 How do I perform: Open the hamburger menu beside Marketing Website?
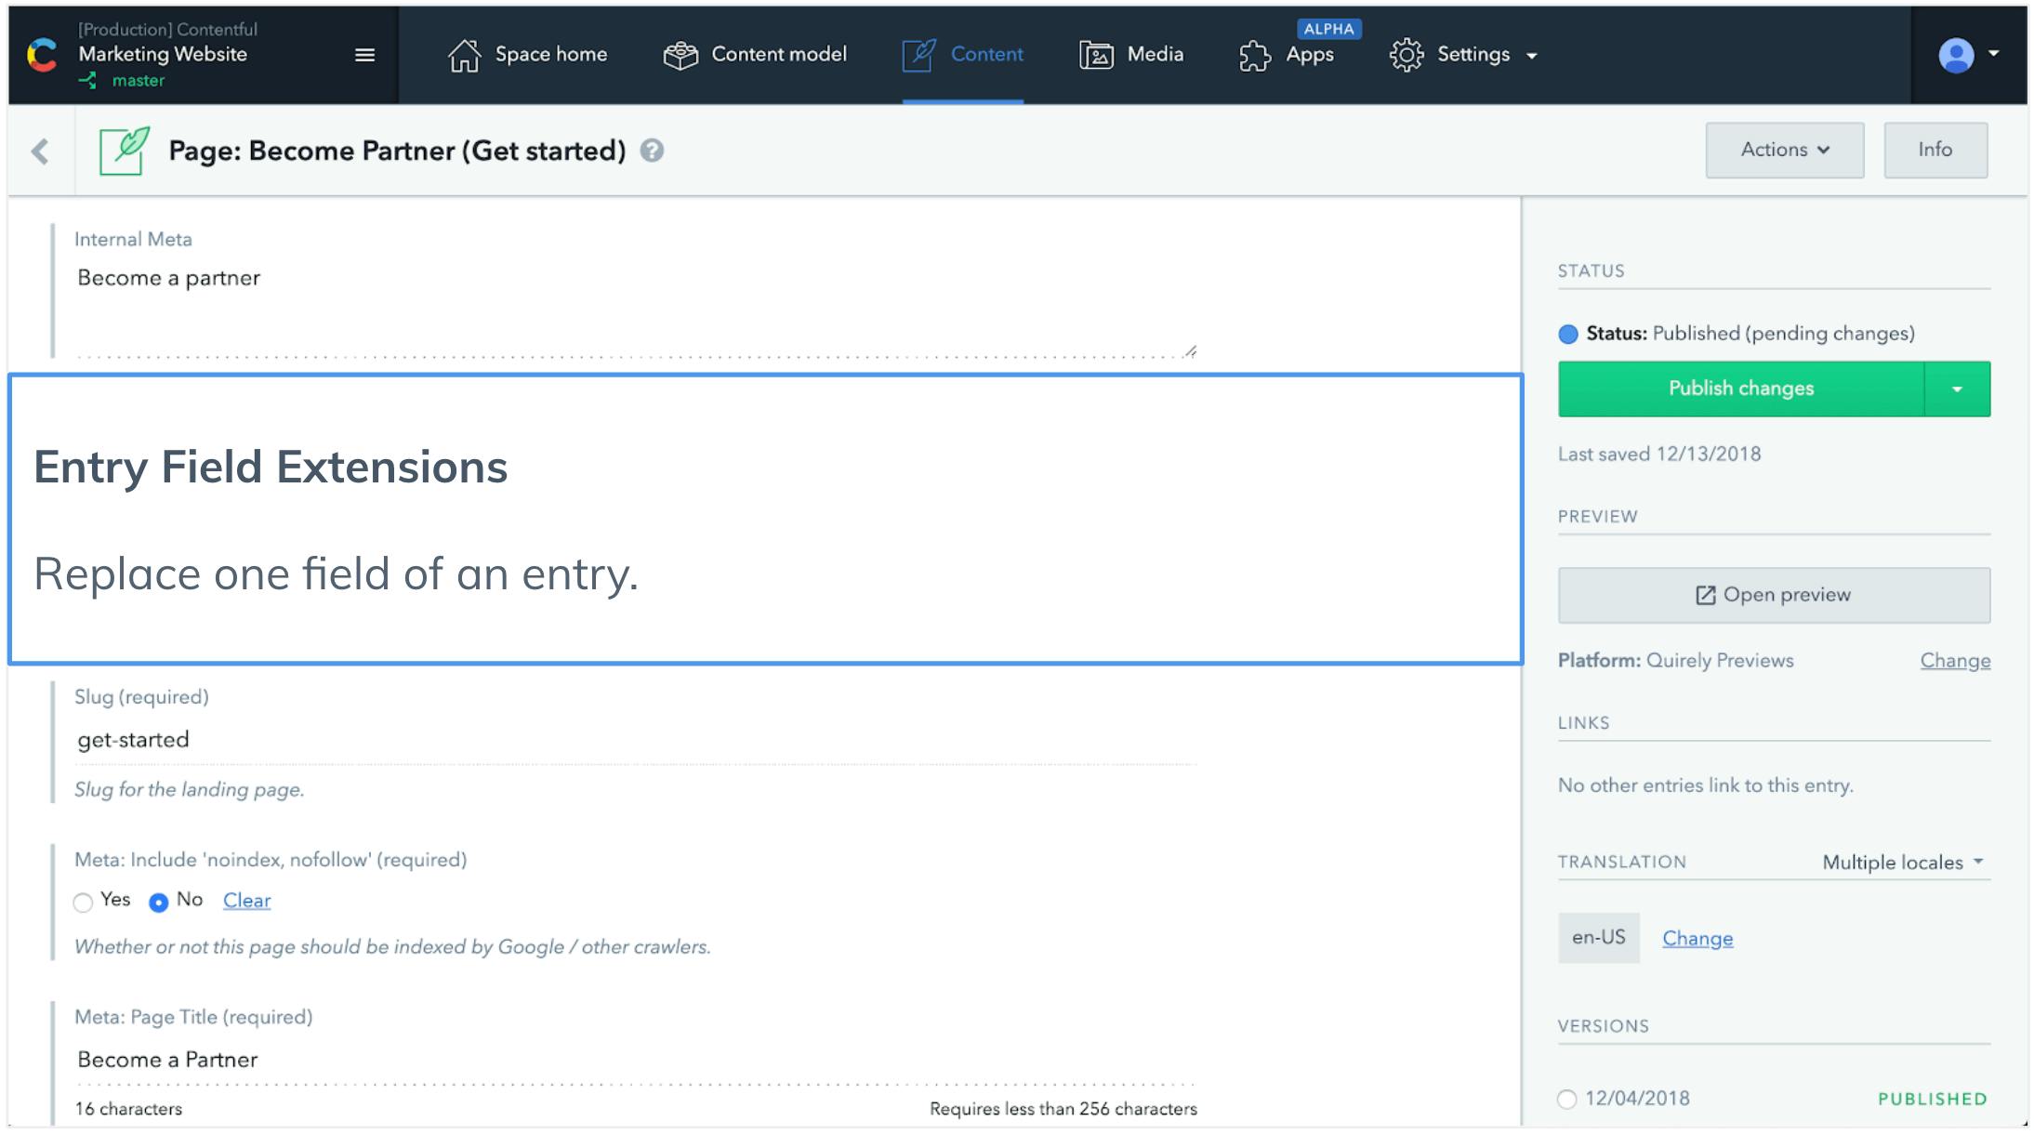tap(363, 55)
